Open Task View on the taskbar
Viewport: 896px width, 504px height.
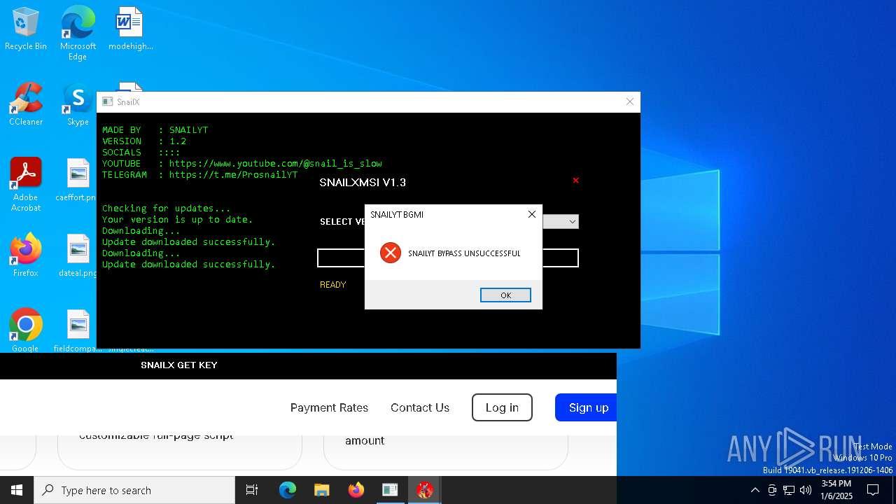tap(252, 490)
